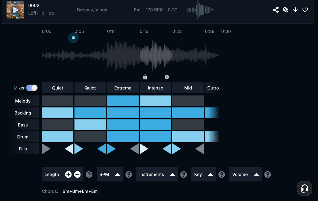Expand the Key dropdown
Image resolution: width=318 pixels, height=201 pixels.
pos(204,174)
